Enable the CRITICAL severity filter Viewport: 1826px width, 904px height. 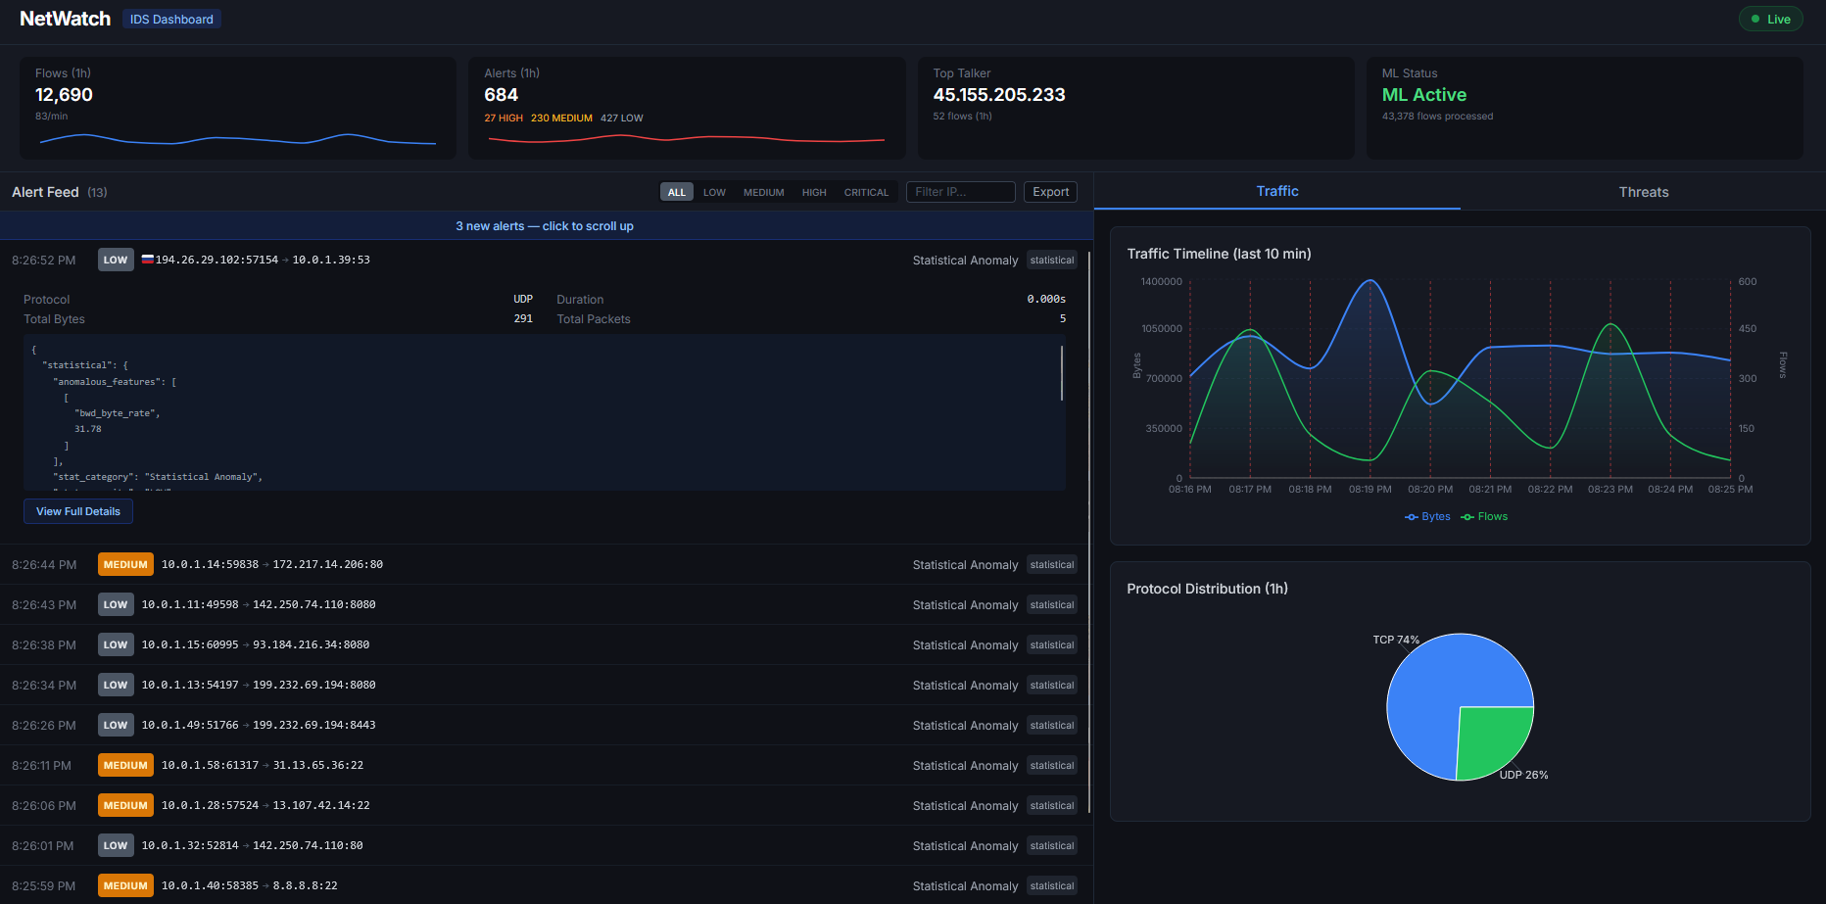click(x=866, y=193)
